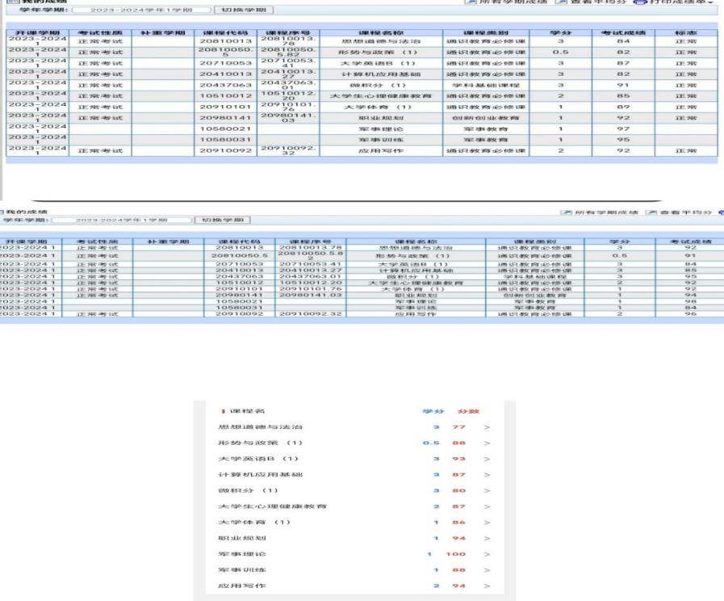Select 思想道德与法治 score 77 in bottom list
This screenshot has height=601, width=724.
tap(458, 427)
